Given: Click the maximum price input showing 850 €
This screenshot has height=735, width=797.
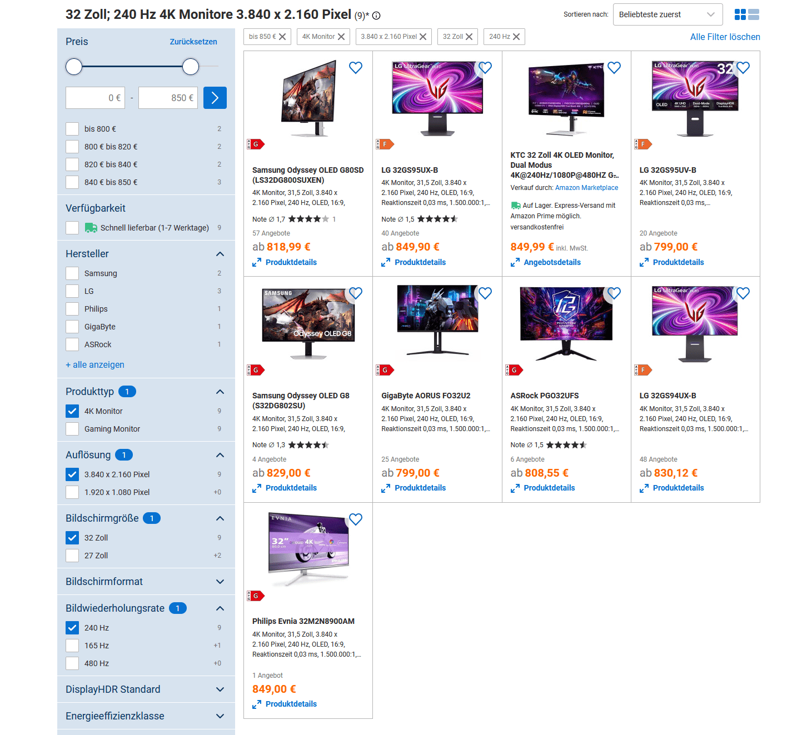Looking at the screenshot, I should (168, 98).
